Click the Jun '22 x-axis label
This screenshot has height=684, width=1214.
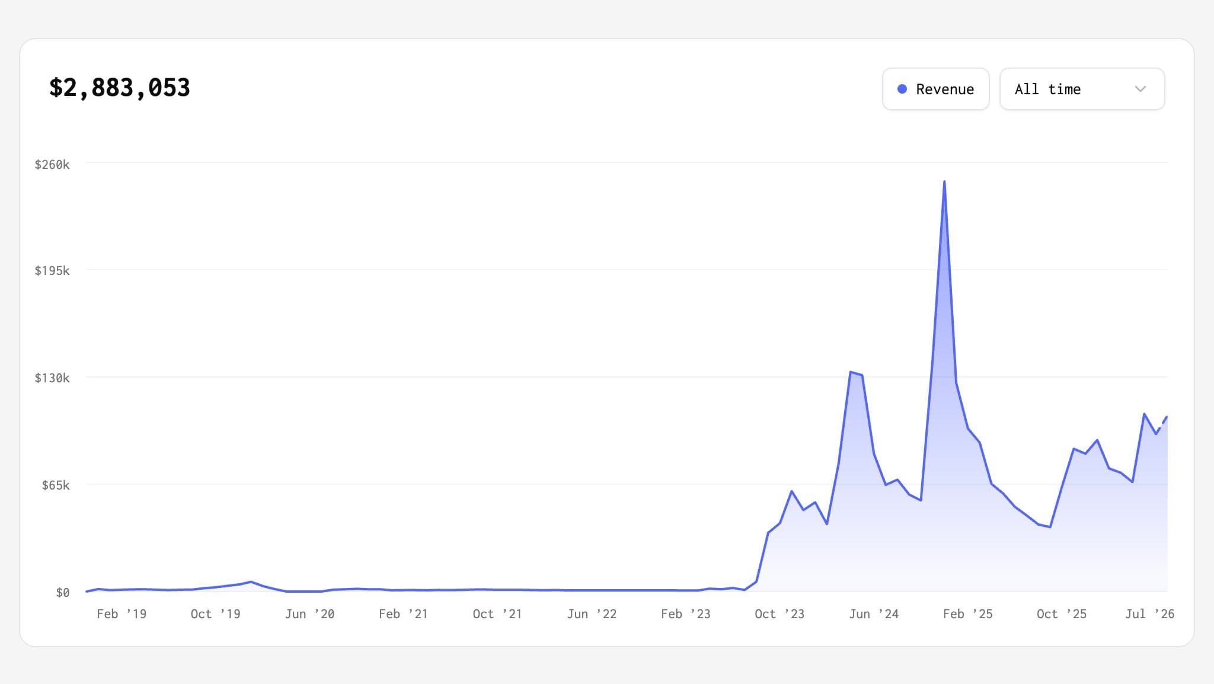(x=592, y=614)
